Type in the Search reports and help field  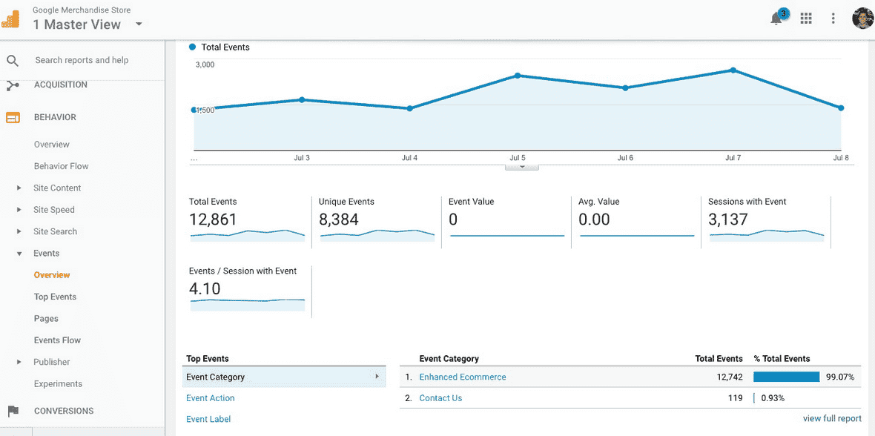(89, 61)
